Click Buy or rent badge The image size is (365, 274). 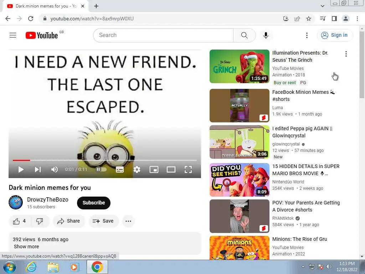(x=285, y=82)
